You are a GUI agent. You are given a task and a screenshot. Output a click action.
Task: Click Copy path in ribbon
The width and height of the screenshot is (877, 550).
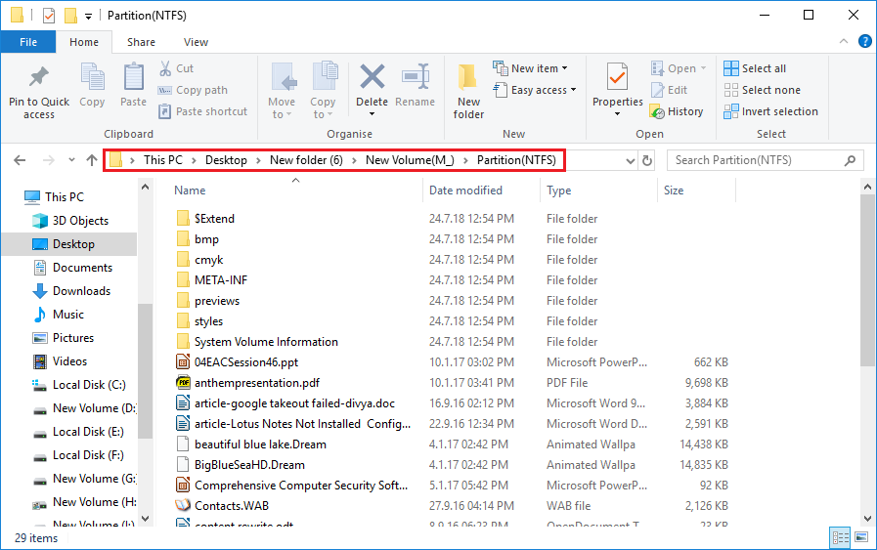point(193,90)
